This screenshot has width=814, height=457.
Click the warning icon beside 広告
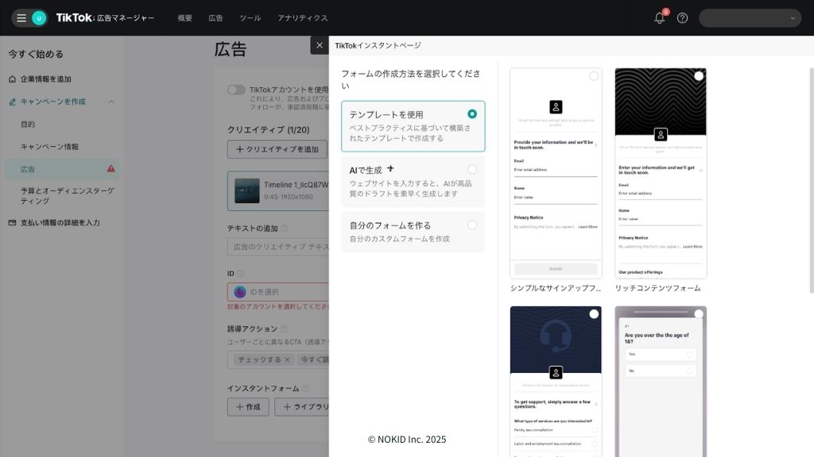click(110, 169)
